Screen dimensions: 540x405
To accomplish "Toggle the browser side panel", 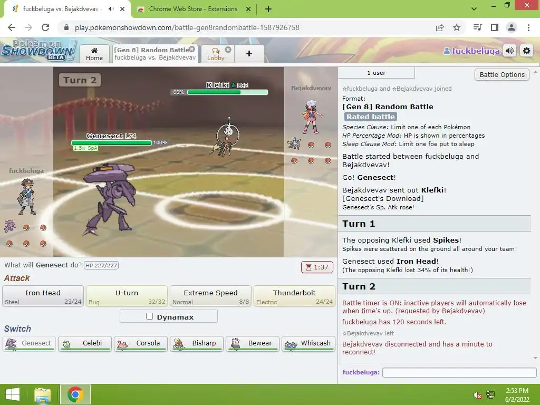I will pyautogui.click(x=495, y=27).
